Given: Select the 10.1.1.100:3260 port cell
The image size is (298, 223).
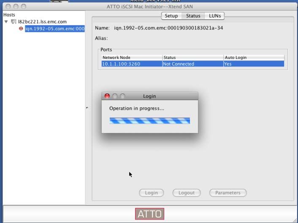Looking at the screenshot, I should coord(132,64).
